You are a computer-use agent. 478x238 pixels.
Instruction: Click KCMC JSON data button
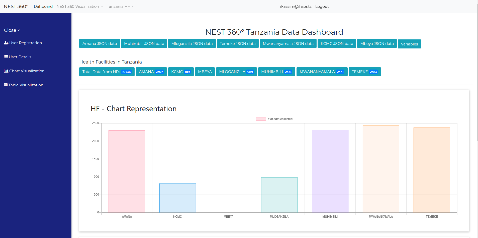click(x=337, y=44)
